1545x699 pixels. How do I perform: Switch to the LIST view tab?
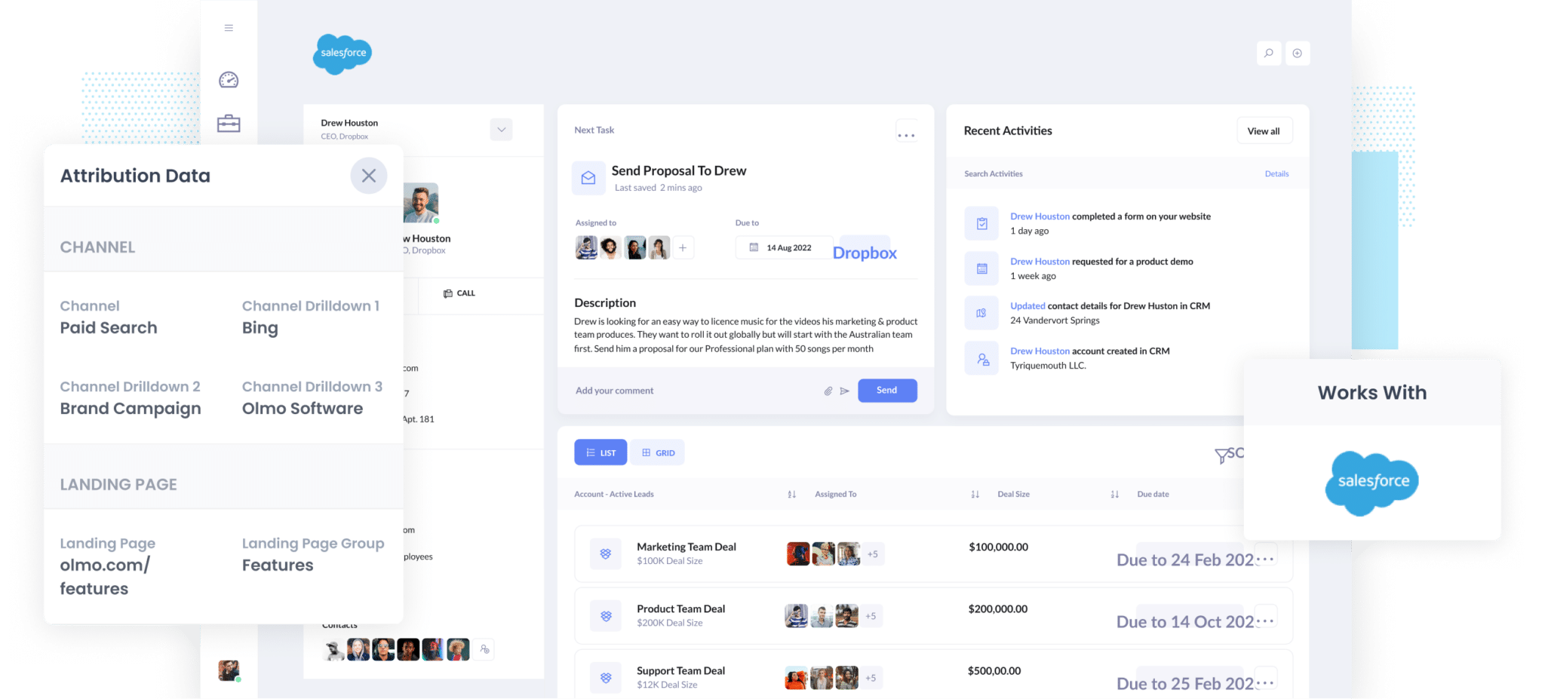[x=600, y=452]
